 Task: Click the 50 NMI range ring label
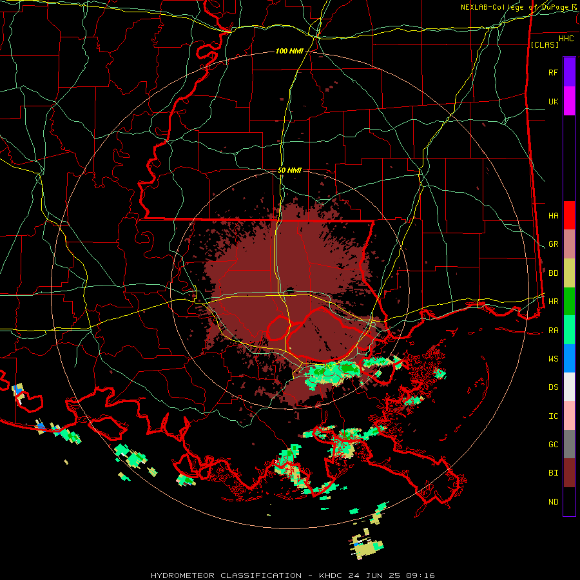tap(289, 170)
